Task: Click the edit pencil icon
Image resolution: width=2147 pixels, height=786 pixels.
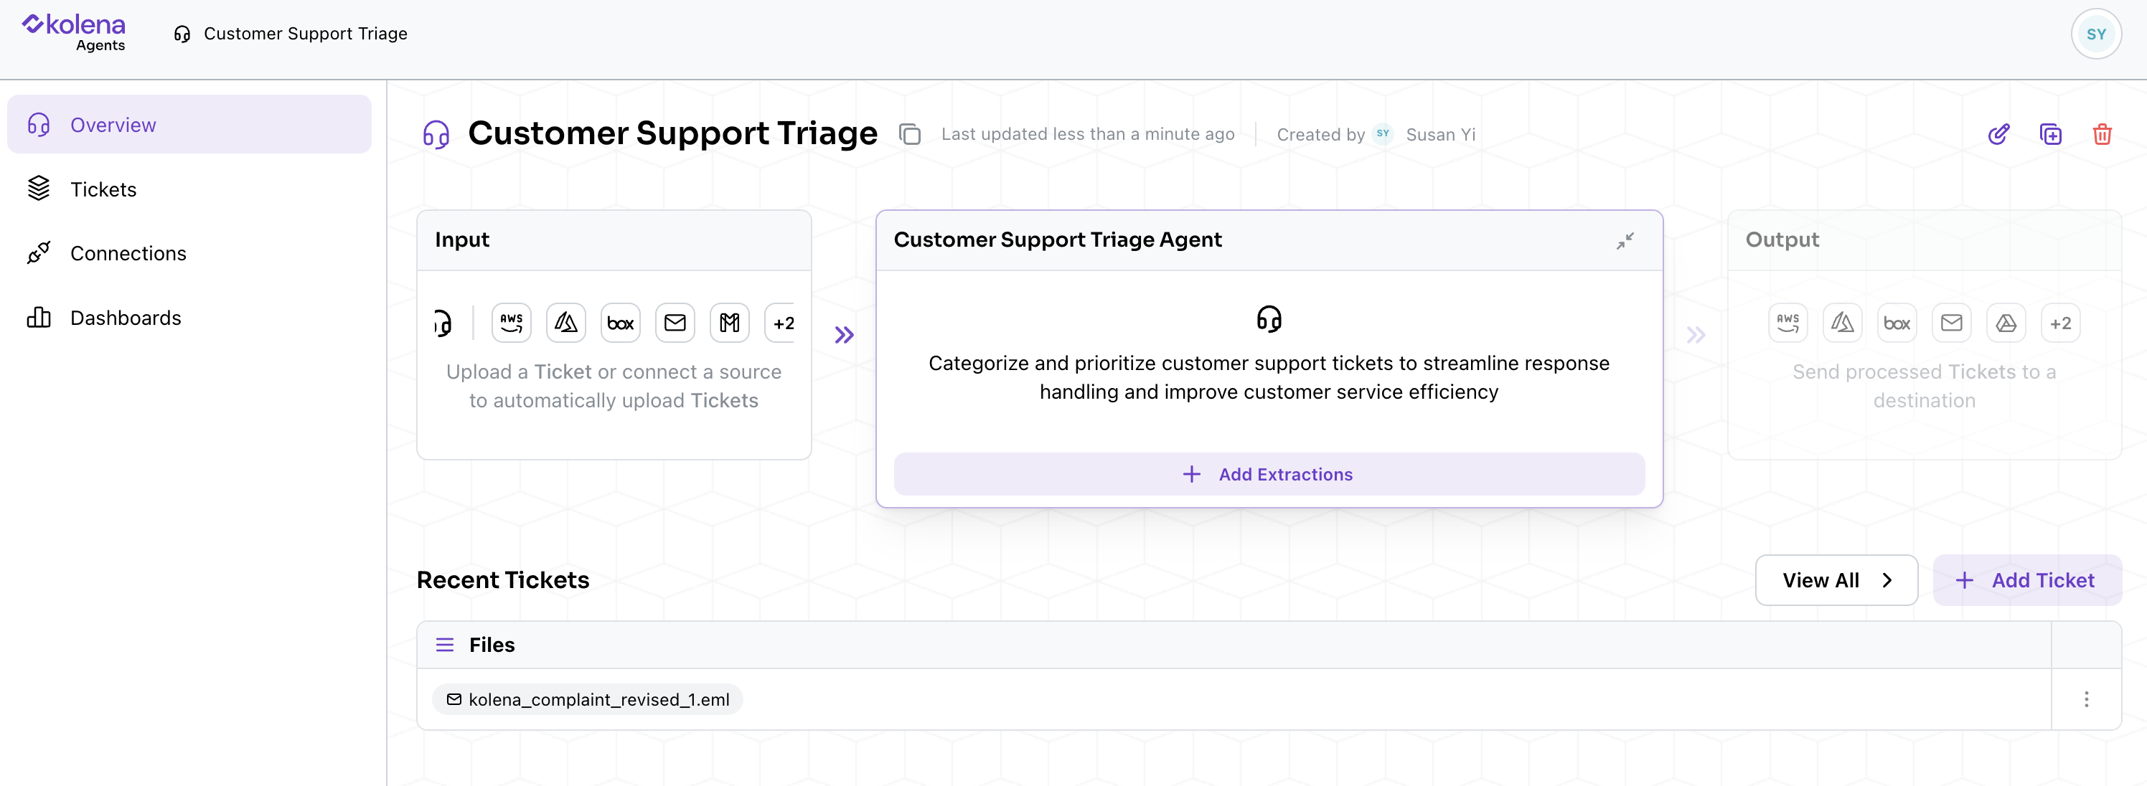Action: click(1998, 134)
